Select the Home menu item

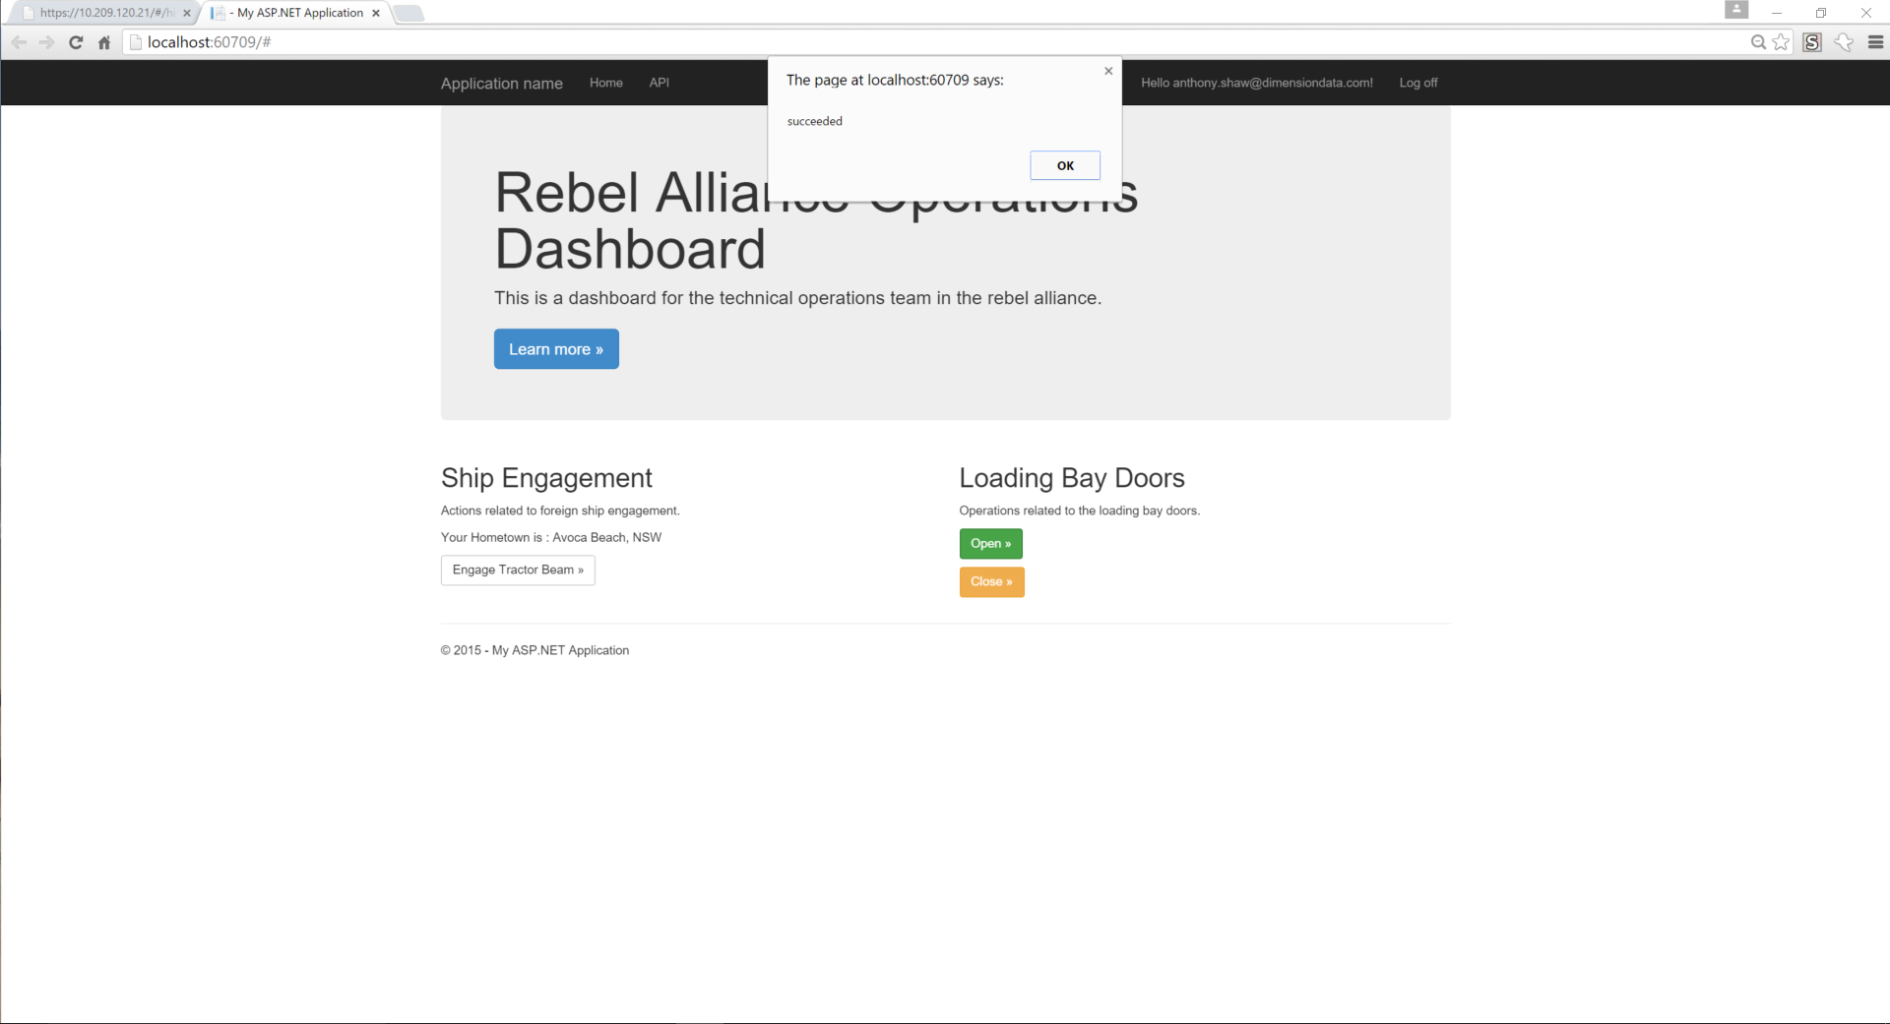click(605, 83)
